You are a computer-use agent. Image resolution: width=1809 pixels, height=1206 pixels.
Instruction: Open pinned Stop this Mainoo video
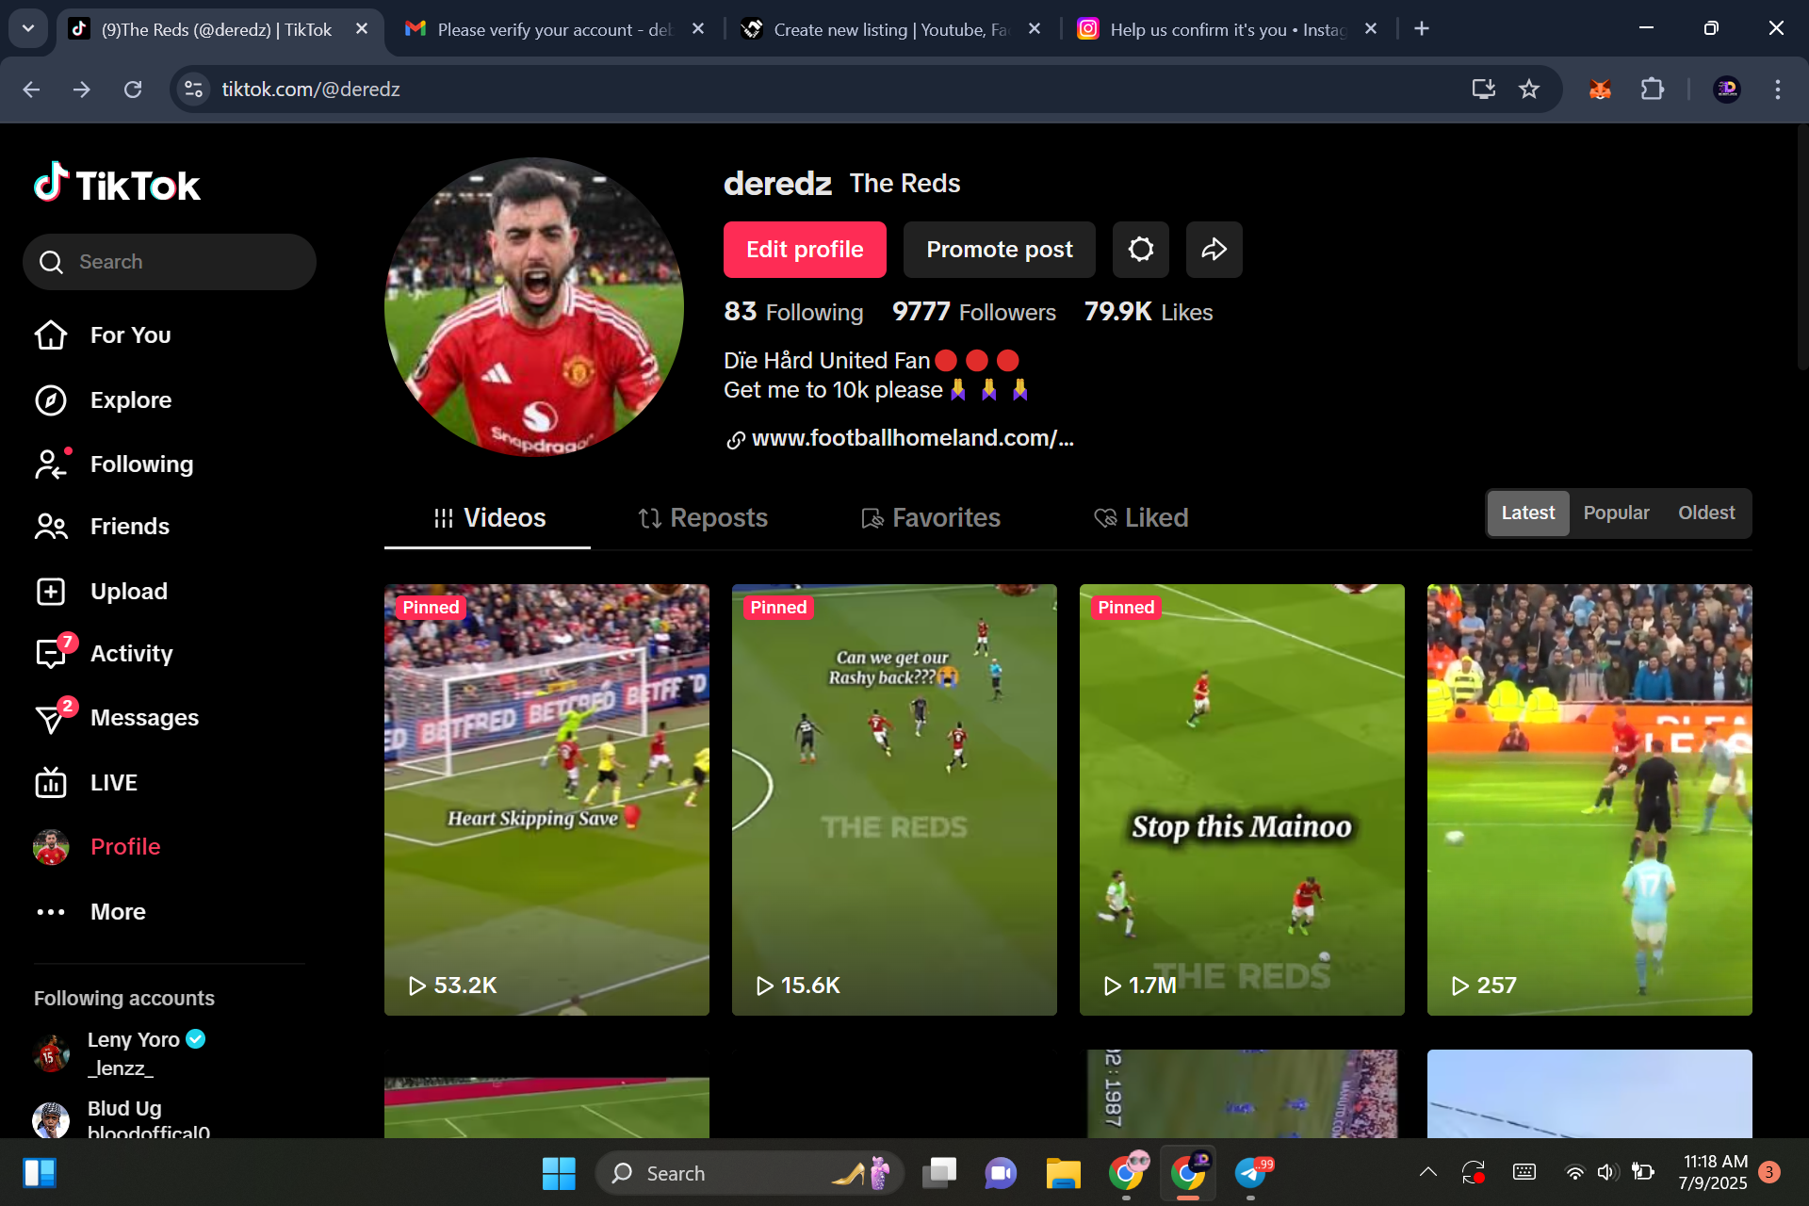coord(1242,800)
